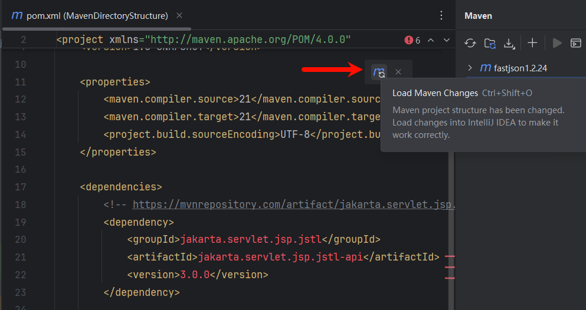Add Maven project with plus icon
This screenshot has height=310, width=586.
pyautogui.click(x=532, y=43)
